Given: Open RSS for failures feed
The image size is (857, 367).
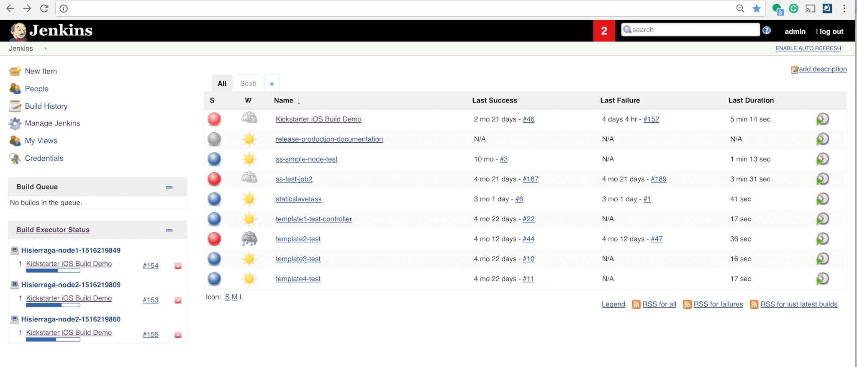Looking at the screenshot, I should tap(718, 304).
